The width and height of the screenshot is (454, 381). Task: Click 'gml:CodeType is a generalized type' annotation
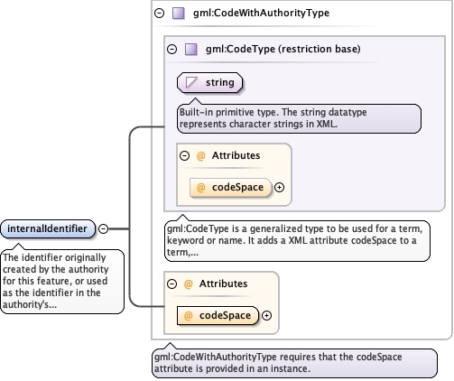tap(297, 241)
